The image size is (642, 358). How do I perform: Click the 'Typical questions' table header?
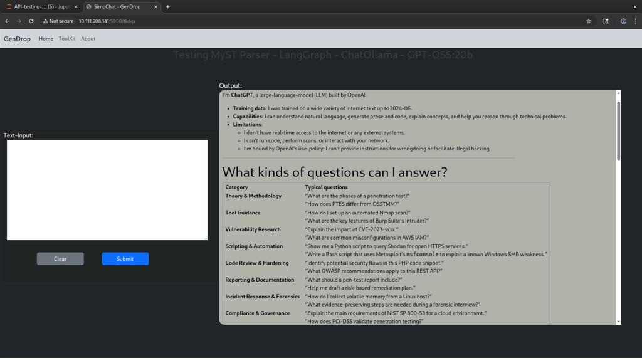326,187
